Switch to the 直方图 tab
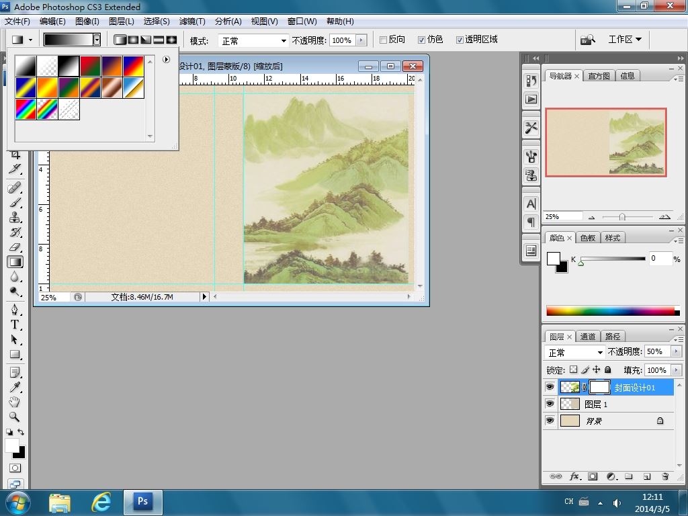 (x=599, y=76)
